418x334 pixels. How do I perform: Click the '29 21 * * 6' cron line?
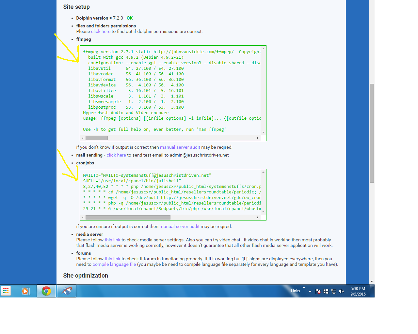[172, 208]
